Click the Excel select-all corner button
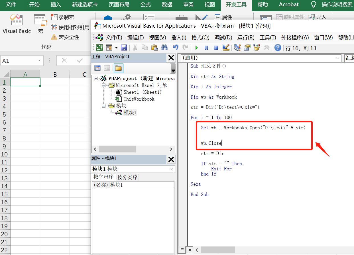Image resolution: width=354 pixels, height=255 pixels. [x=5, y=74]
